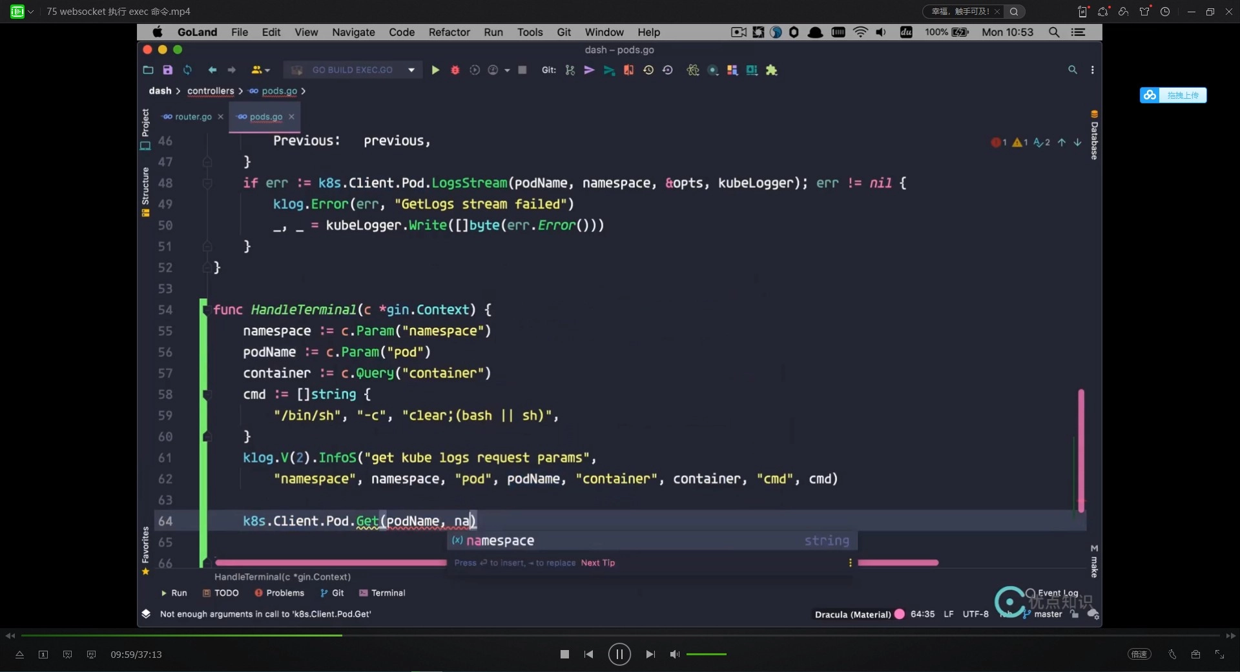Toggle the Database tool window
Image resolution: width=1240 pixels, height=672 pixels.
pyautogui.click(x=1094, y=139)
